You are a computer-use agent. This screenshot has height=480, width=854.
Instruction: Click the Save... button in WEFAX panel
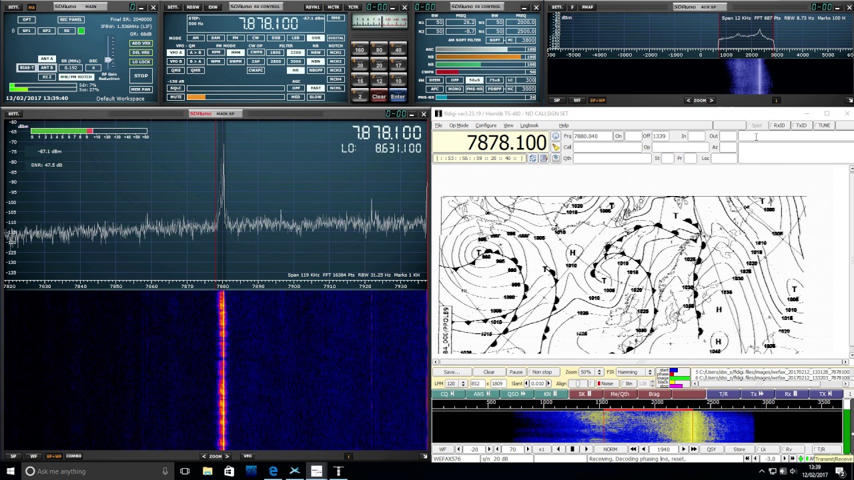(452, 372)
